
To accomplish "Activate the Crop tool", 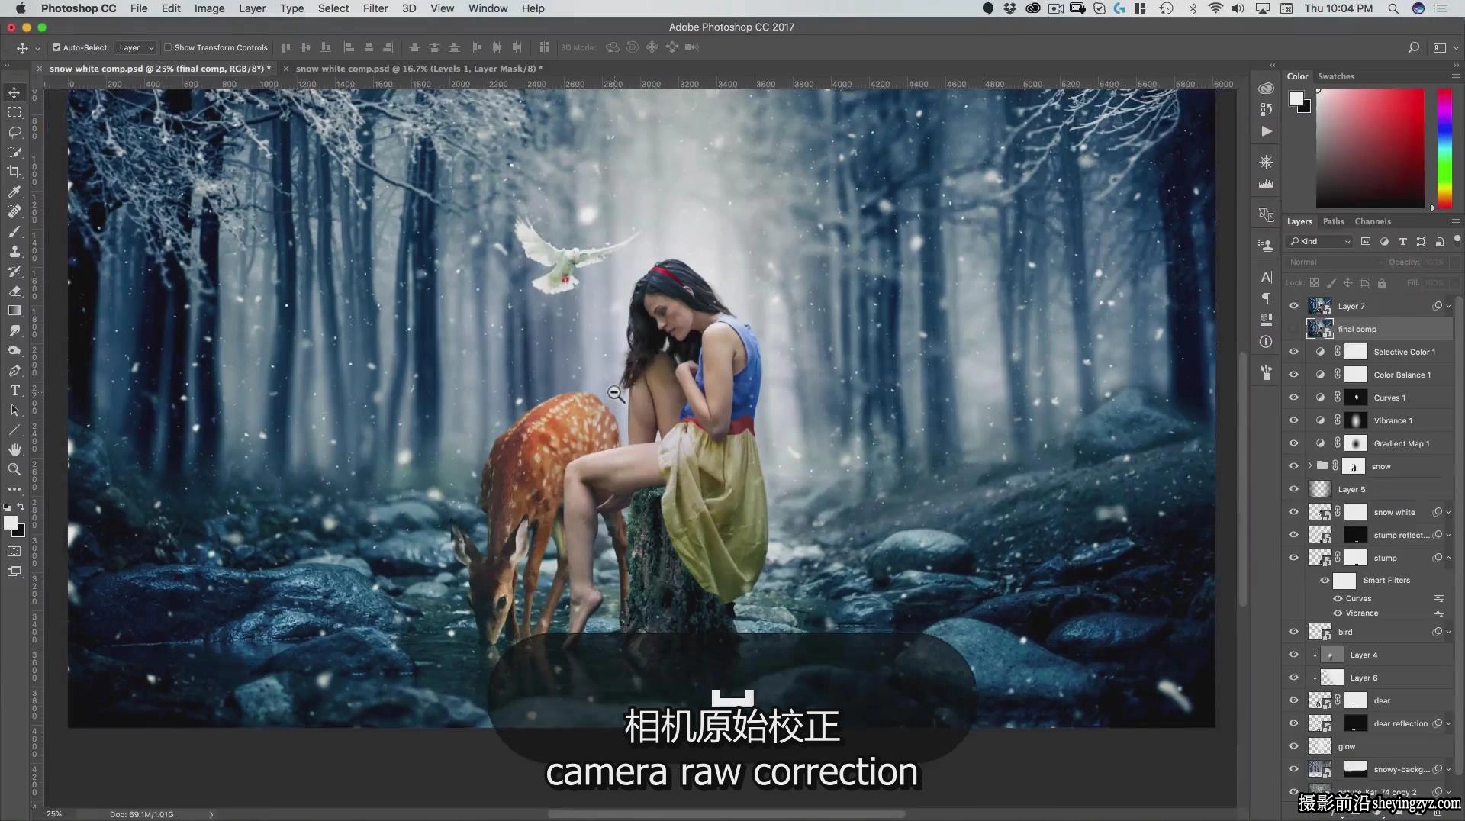I will [x=14, y=172].
